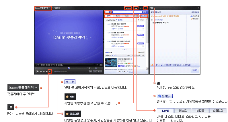
Task: Click the large Daum 팟플레이어 menu example below
Action: (23, 88)
